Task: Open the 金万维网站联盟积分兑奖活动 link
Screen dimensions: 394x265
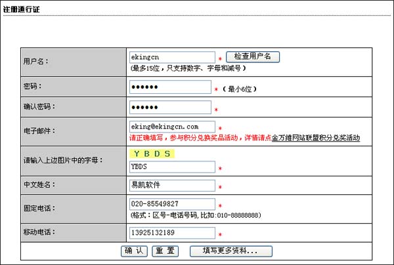Action: pyautogui.click(x=315, y=138)
